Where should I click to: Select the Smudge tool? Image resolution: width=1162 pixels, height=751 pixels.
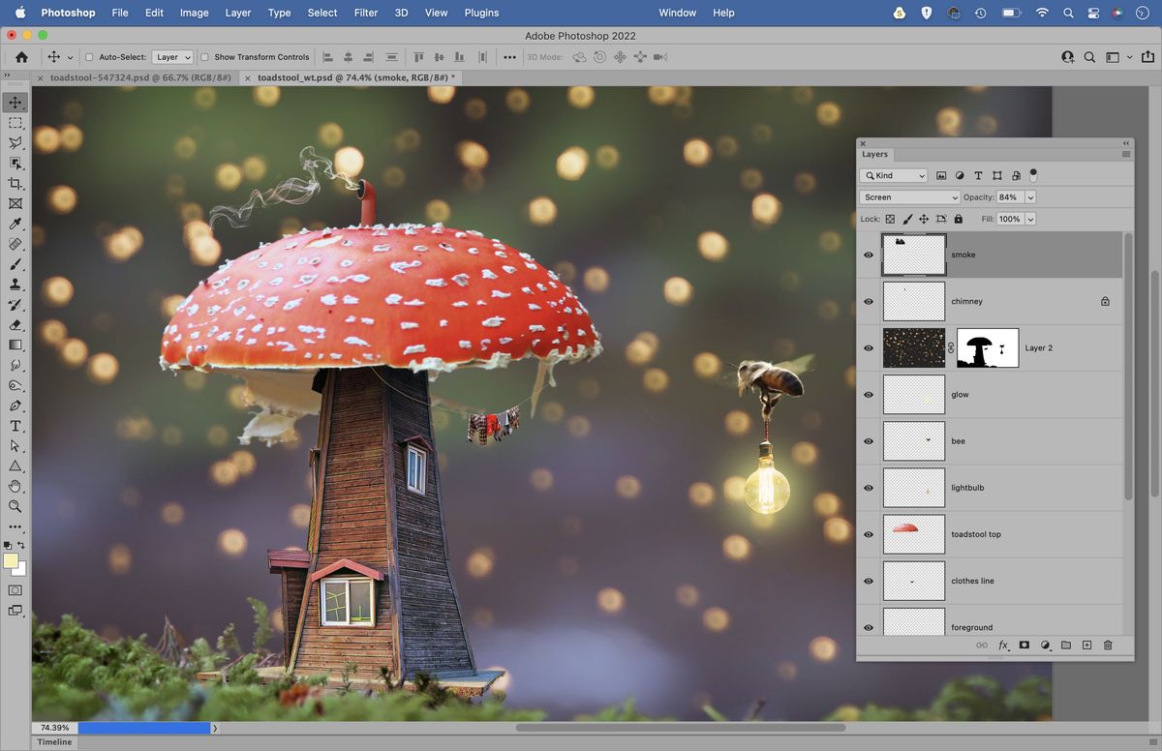[x=15, y=366]
